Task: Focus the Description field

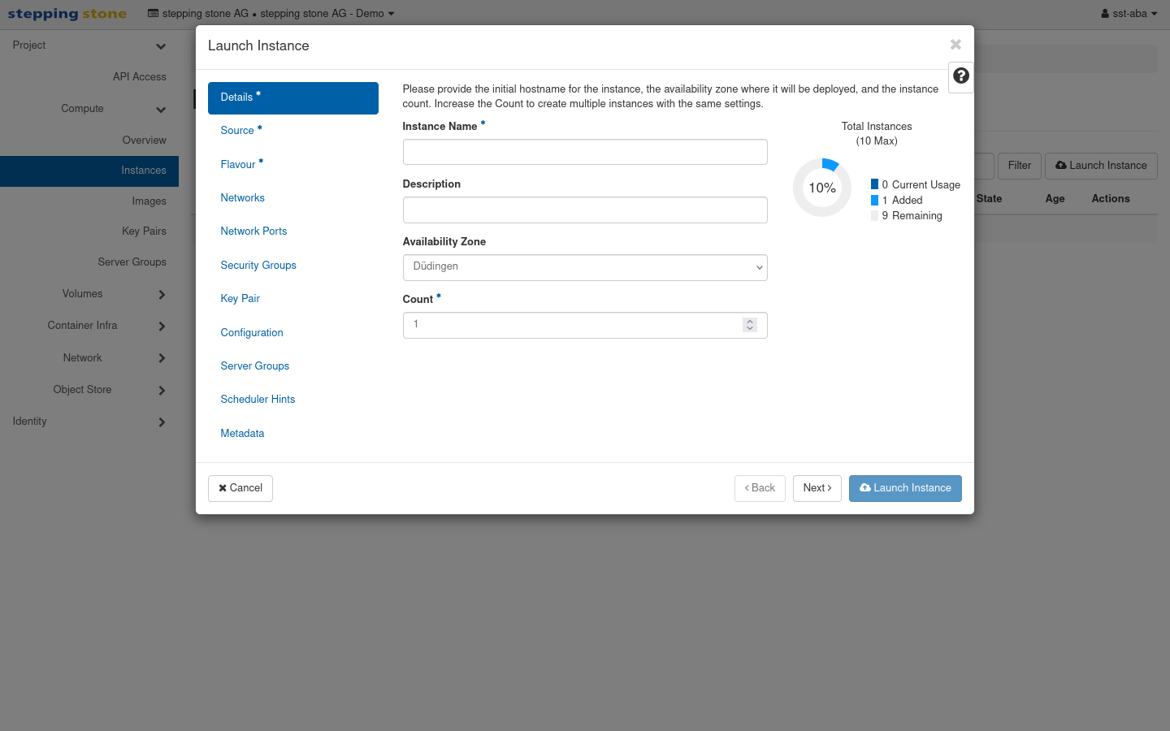Action: tap(585, 210)
